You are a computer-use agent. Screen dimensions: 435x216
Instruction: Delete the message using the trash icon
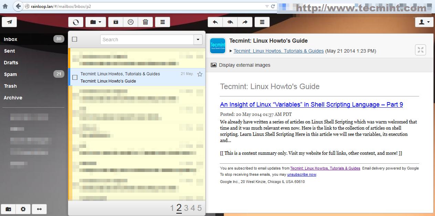145,22
